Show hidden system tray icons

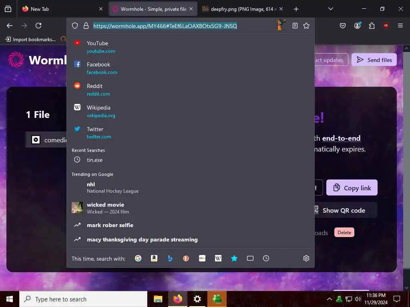click(x=330, y=299)
